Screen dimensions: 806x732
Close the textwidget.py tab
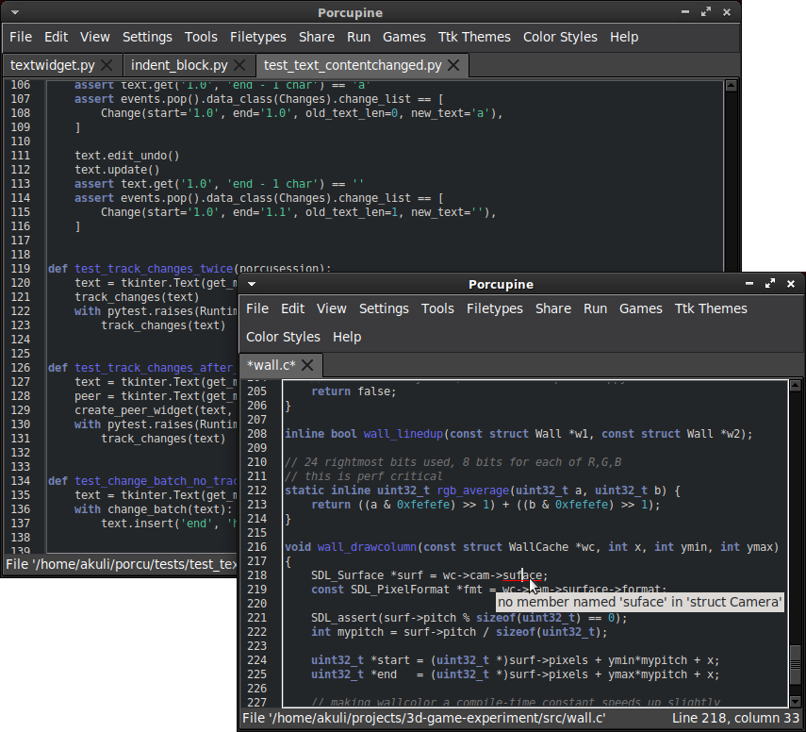pos(107,65)
